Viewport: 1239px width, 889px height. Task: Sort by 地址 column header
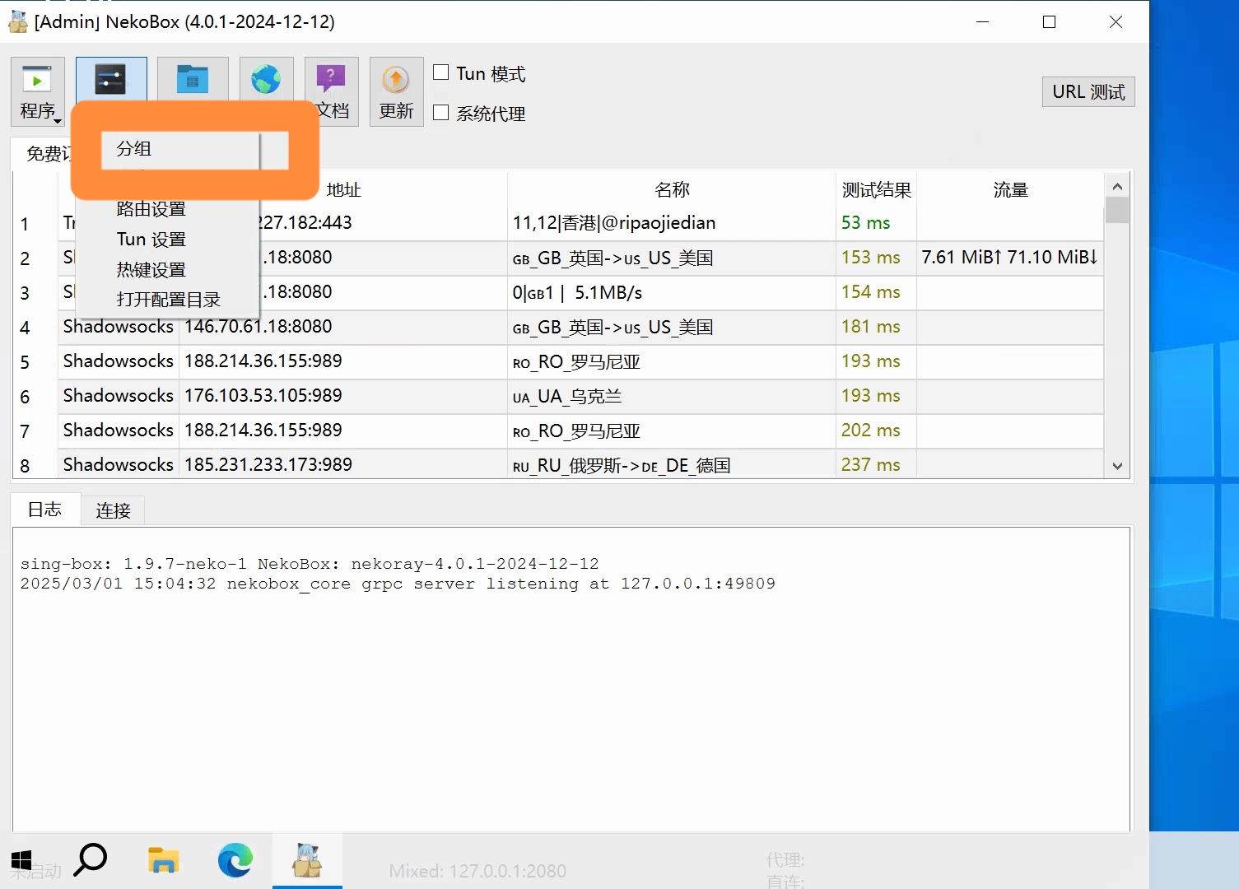pos(344,190)
